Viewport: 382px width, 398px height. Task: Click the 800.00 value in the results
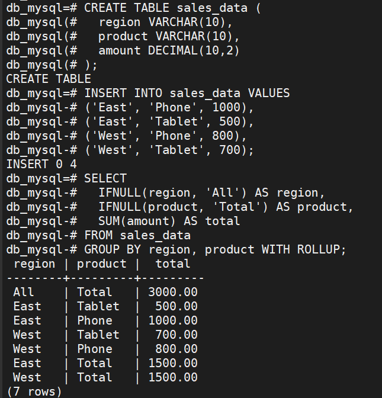pyautogui.click(x=176, y=349)
